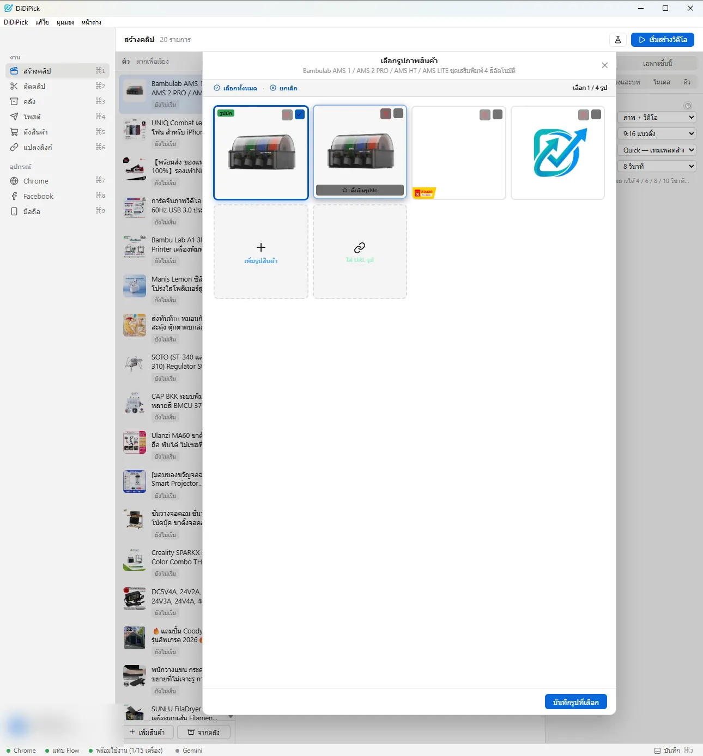Open the DiDiPick menu
This screenshot has height=756, width=703.
click(x=16, y=22)
